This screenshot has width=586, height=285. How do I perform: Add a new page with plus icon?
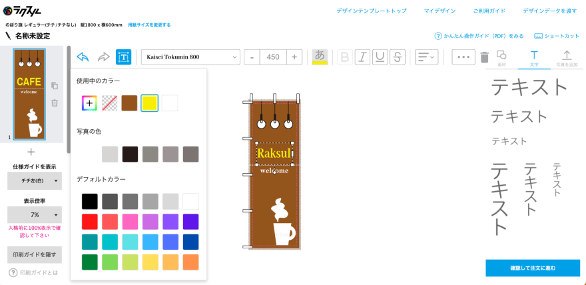[x=31, y=152]
